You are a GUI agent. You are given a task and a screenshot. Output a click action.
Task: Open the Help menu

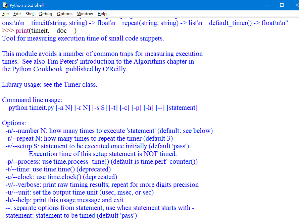click(x=102, y=14)
